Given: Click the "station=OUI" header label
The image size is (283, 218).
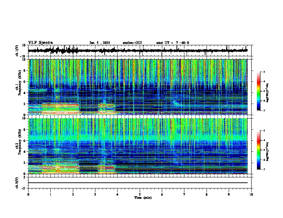Looking at the screenshot, I should [132, 43].
